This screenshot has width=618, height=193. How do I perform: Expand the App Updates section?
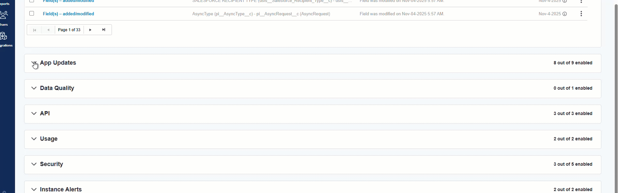(x=34, y=63)
